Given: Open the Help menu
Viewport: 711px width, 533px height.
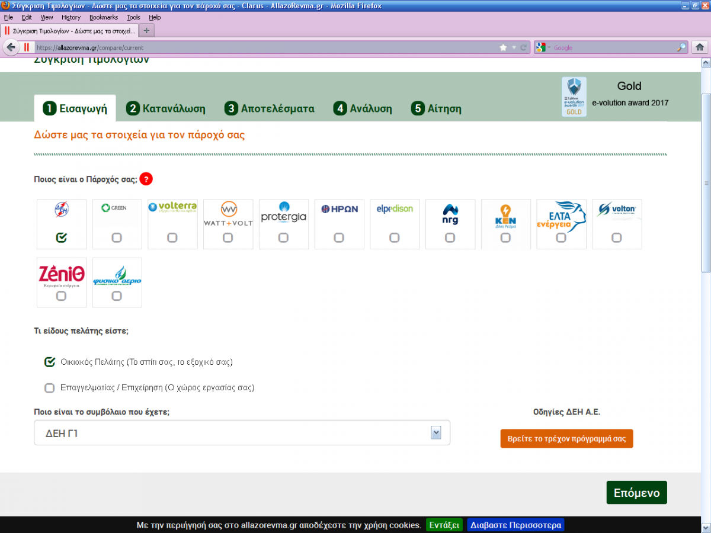Looking at the screenshot, I should coord(155,17).
